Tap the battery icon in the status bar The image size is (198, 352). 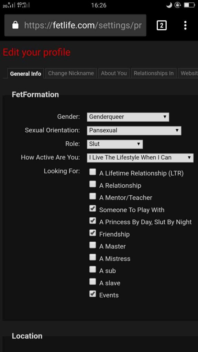tap(189, 5)
